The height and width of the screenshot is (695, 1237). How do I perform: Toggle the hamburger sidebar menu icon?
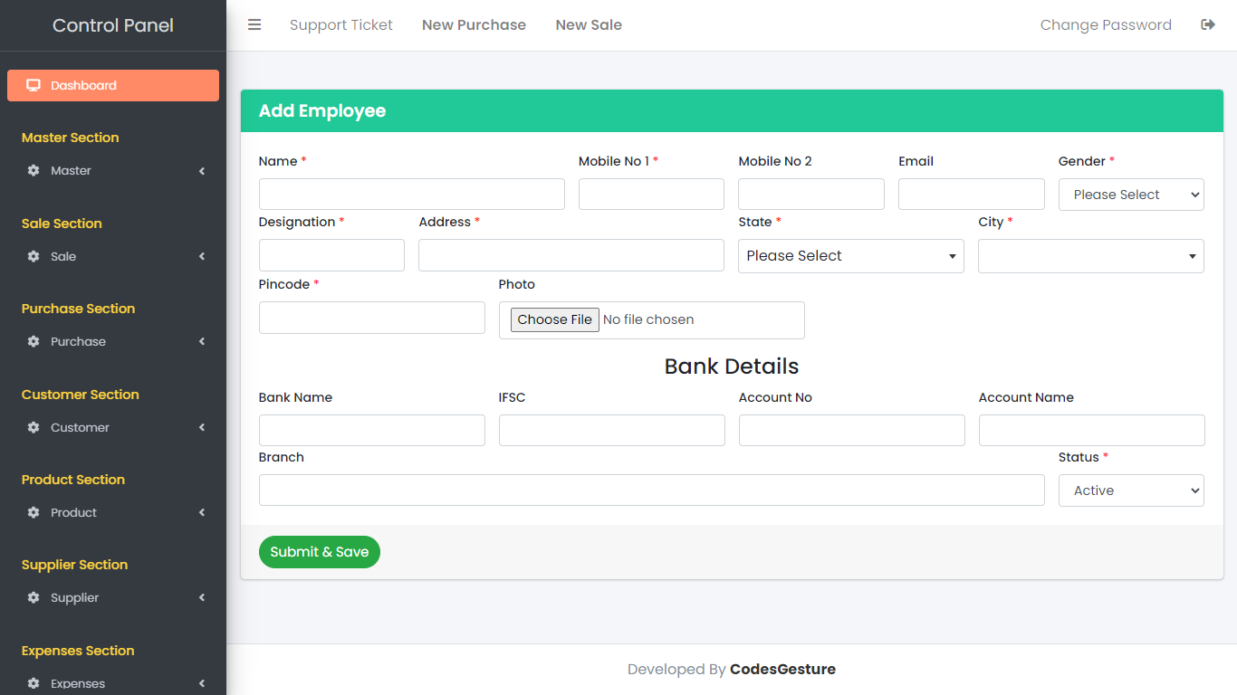254,25
